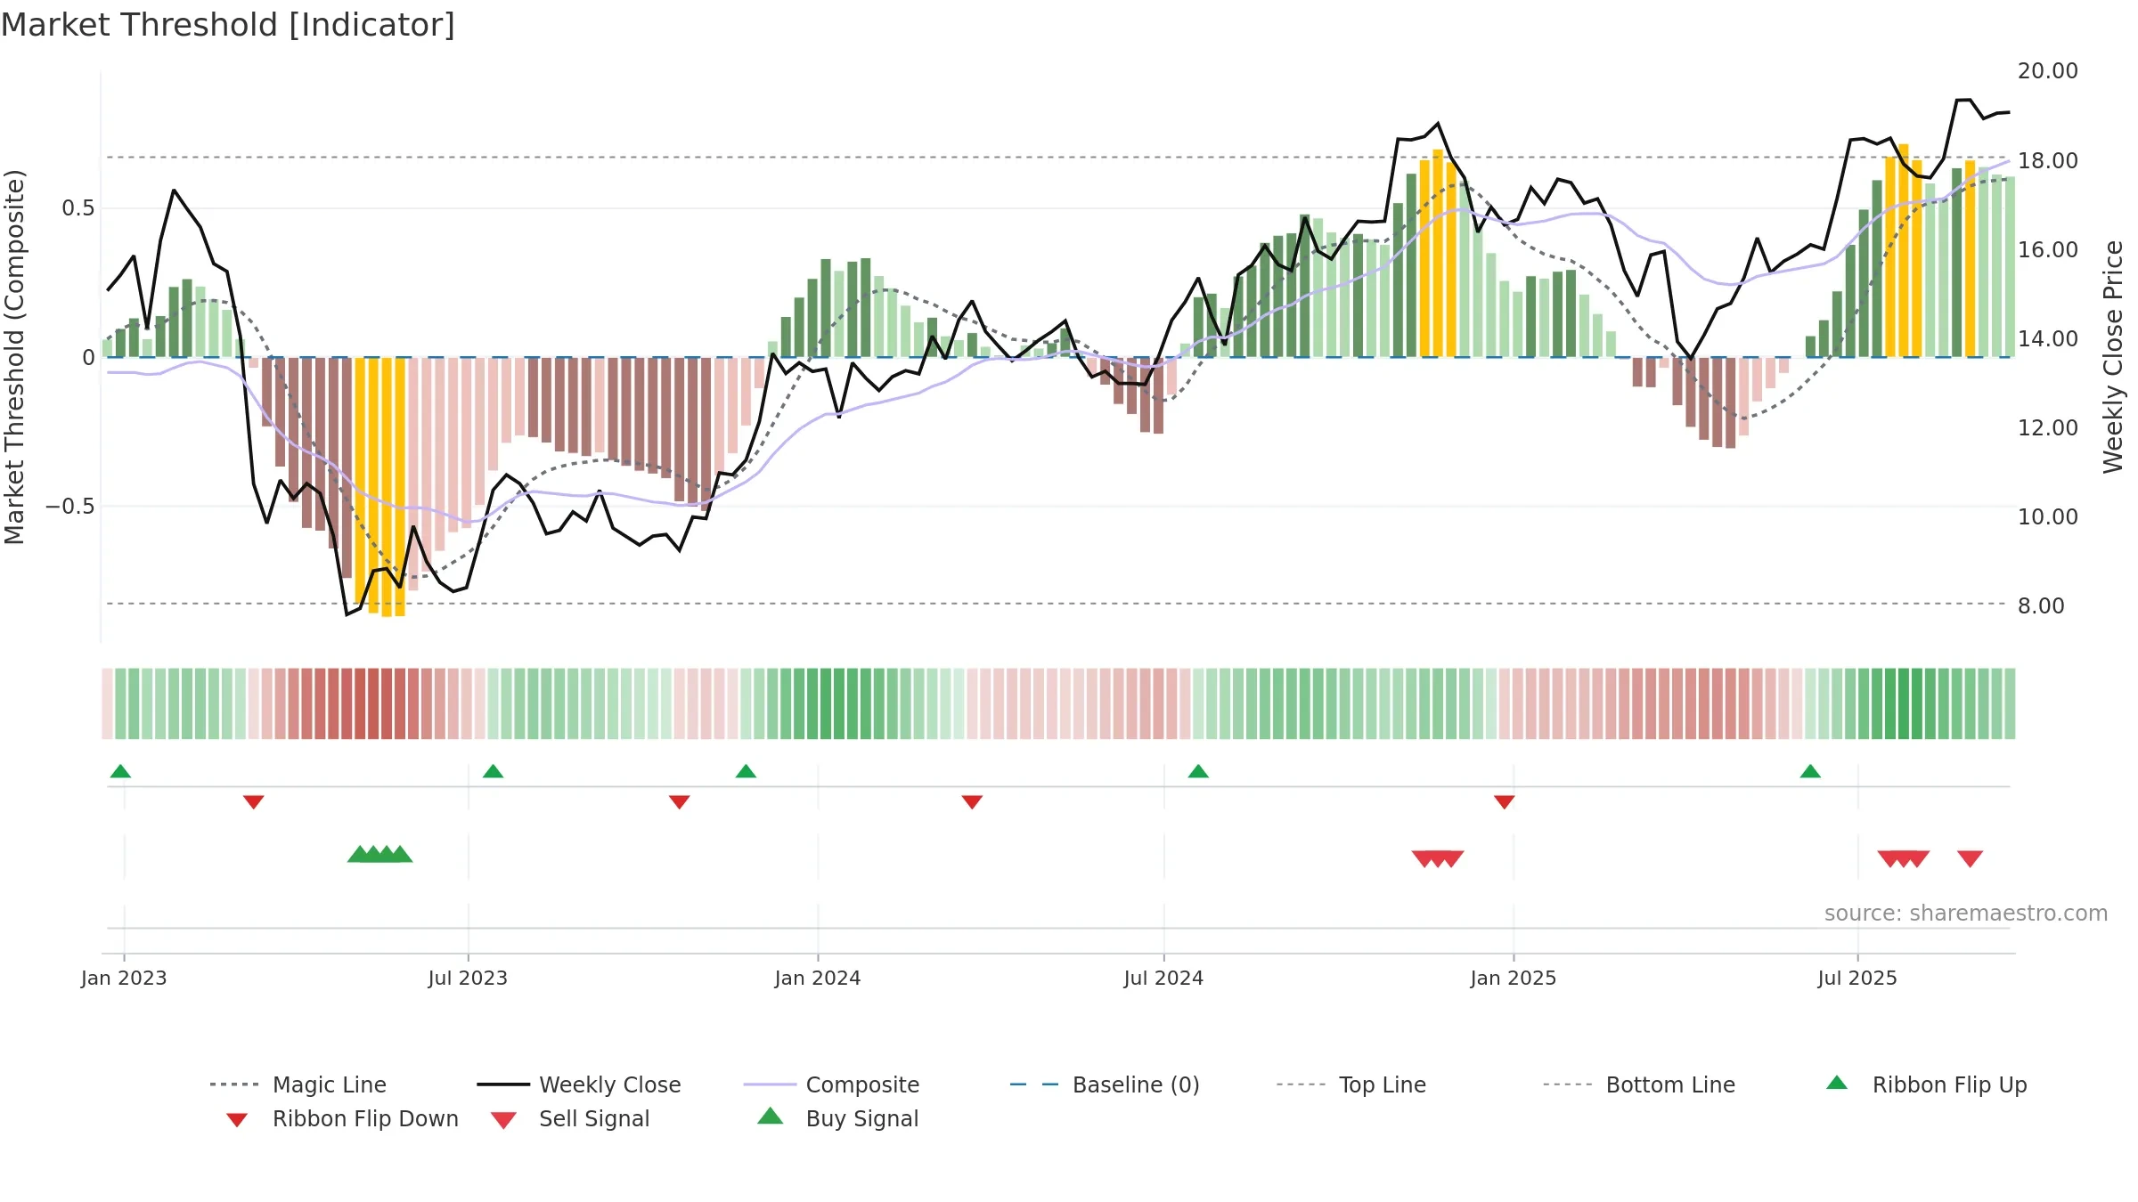Click the Jan 2023 x-axis label
The width and height of the screenshot is (2138, 1202).
point(124,979)
